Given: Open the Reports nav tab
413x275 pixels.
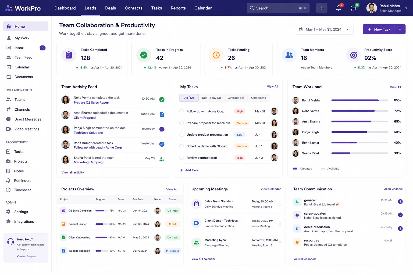Looking at the screenshot, I should point(178,8).
